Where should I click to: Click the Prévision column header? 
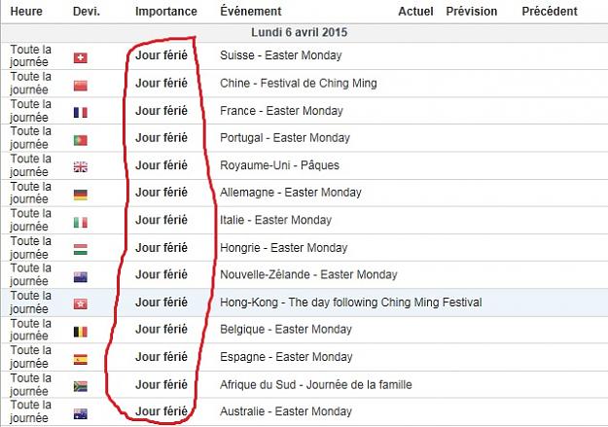click(x=472, y=12)
